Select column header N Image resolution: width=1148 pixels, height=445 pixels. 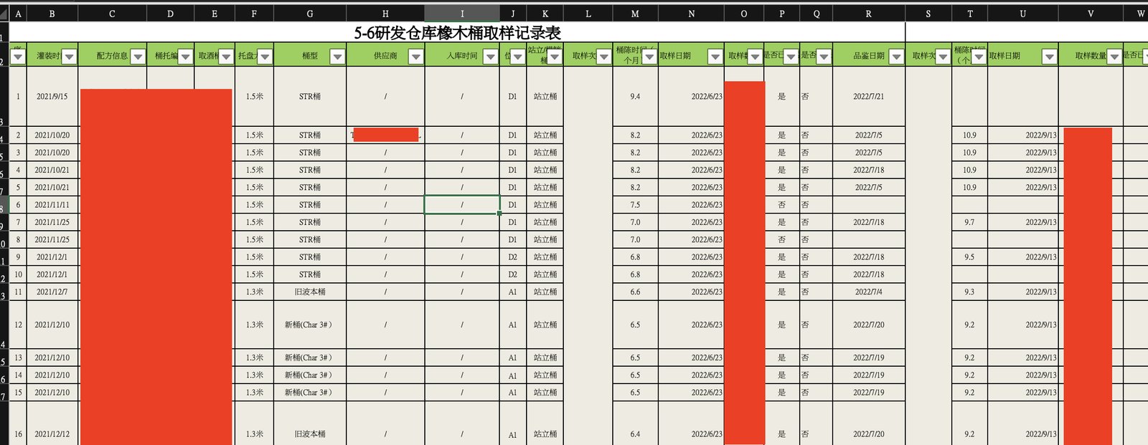691,14
